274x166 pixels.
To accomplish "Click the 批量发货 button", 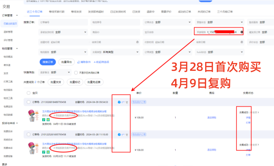I will 56,82.
